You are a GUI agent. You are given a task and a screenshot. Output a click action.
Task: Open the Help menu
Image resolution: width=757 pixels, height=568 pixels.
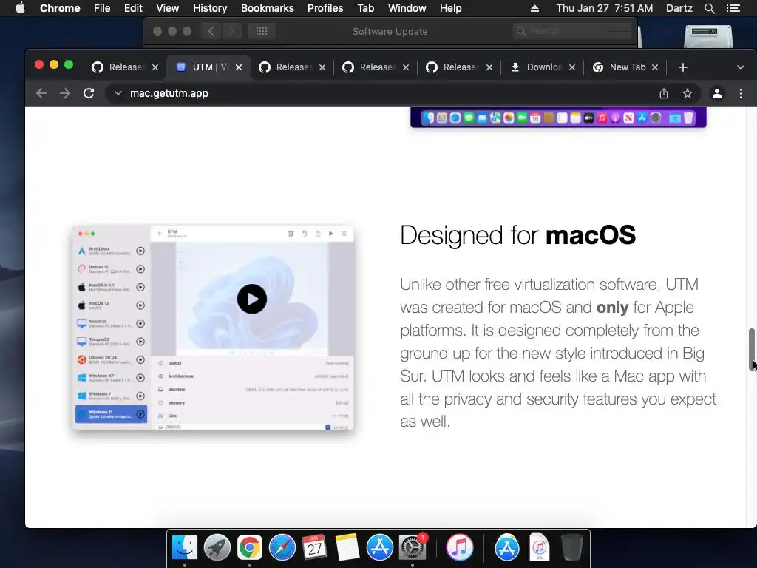tap(450, 8)
